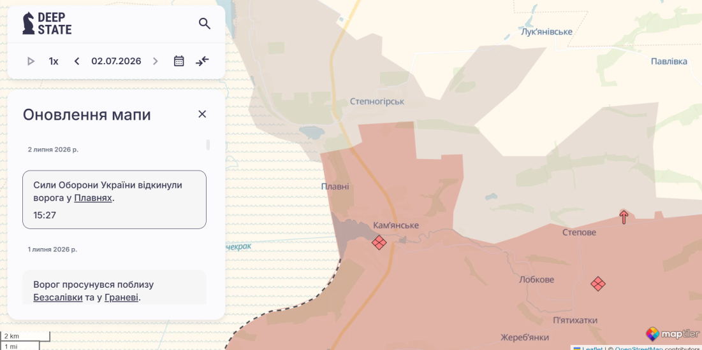
Task: Open the Плавнях link
Action: (x=93, y=198)
